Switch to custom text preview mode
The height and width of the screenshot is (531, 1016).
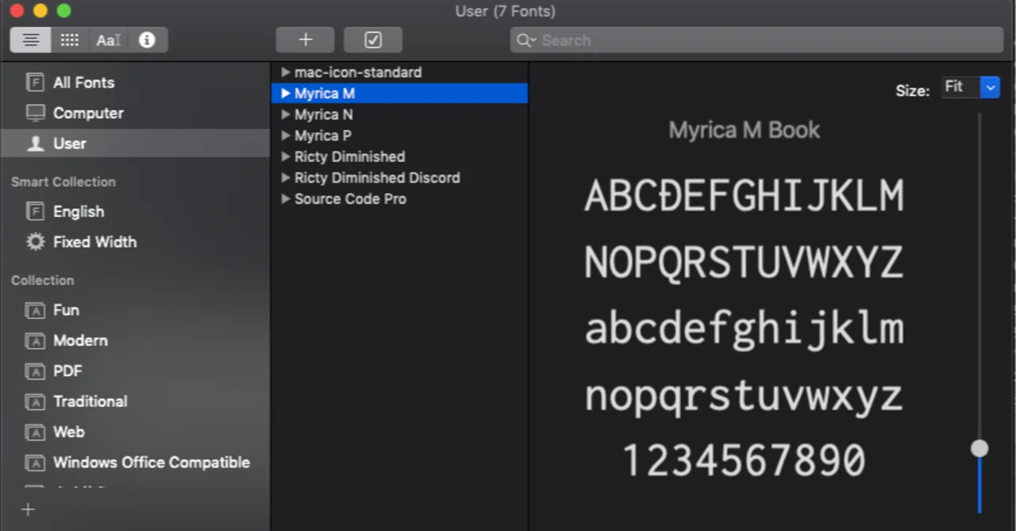coord(108,40)
